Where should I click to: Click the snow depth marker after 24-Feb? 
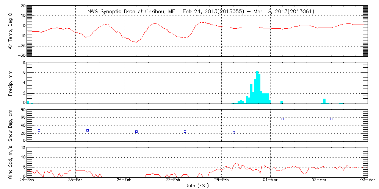39,130
